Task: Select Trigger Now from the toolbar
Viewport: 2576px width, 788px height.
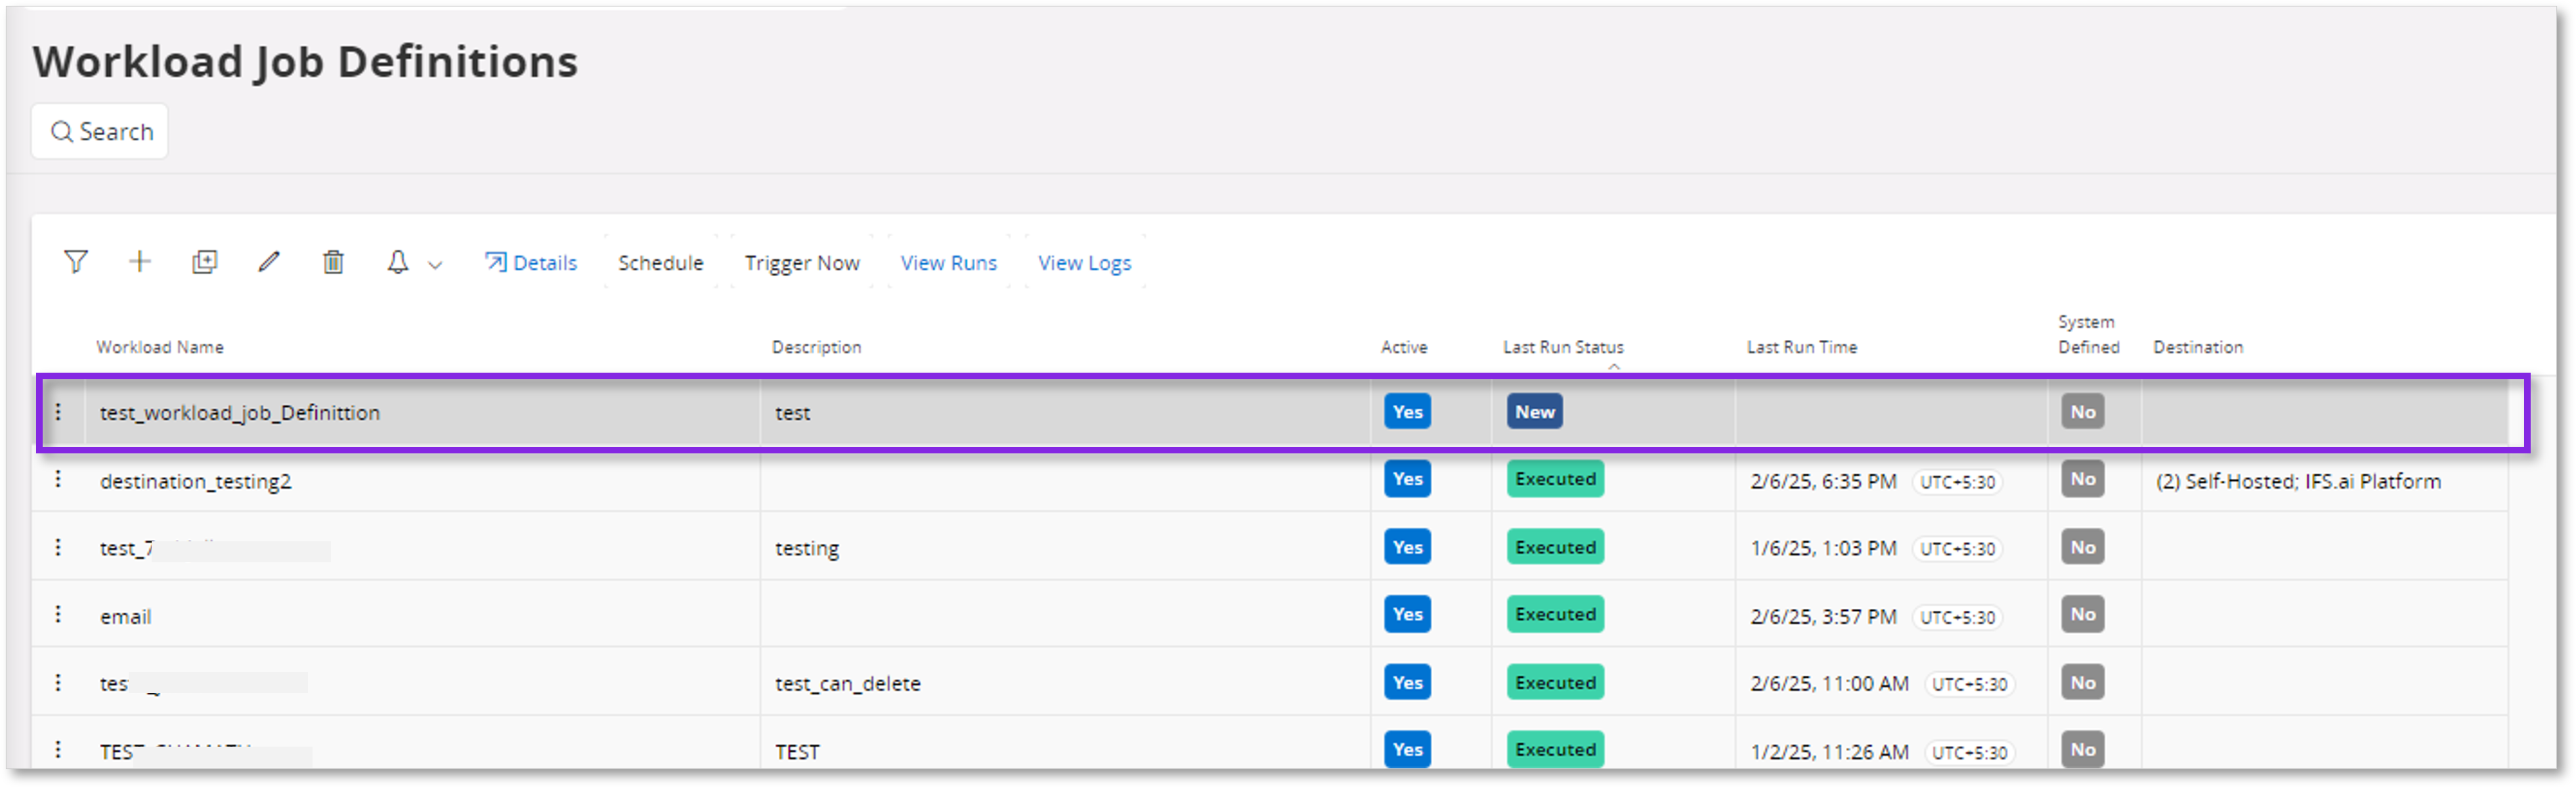Action: tap(801, 262)
